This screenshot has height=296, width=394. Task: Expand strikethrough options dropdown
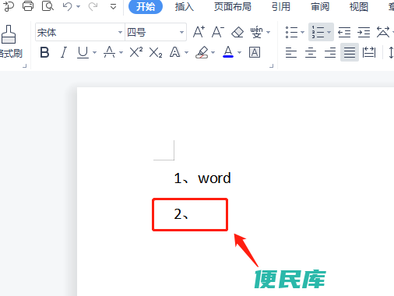pos(121,53)
